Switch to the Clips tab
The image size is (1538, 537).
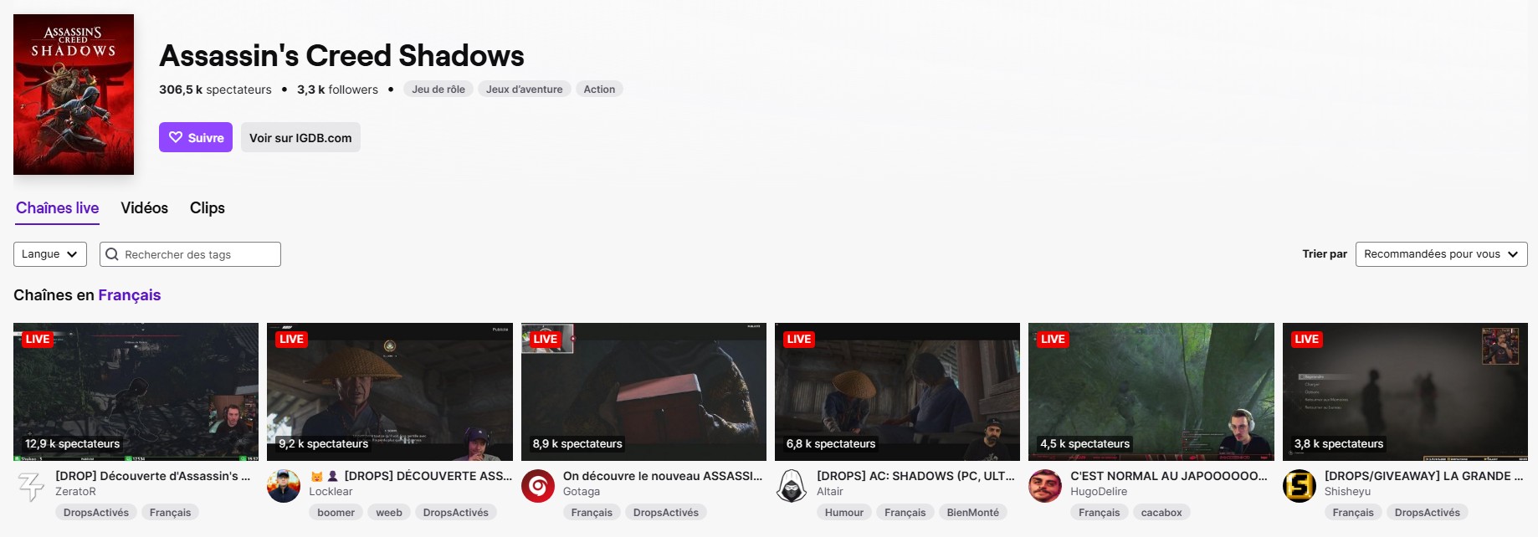[208, 208]
